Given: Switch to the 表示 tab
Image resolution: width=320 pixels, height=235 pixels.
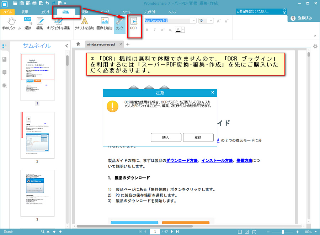Looking at the screenshot, I should tap(25, 12).
